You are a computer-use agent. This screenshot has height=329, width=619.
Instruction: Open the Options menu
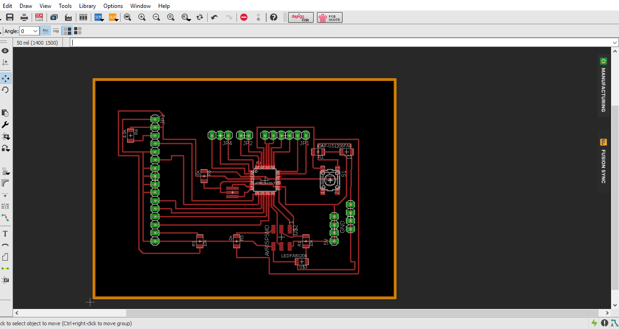point(113,6)
